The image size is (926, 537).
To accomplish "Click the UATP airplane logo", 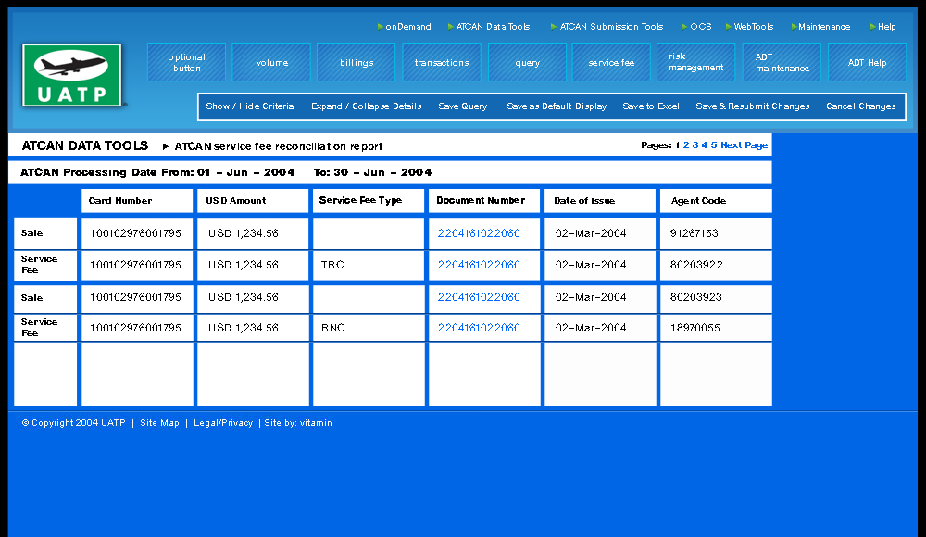I will (72, 75).
